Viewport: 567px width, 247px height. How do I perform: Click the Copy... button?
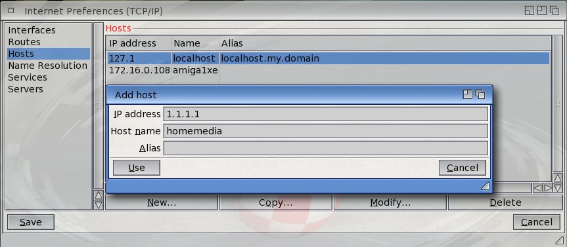(x=275, y=202)
